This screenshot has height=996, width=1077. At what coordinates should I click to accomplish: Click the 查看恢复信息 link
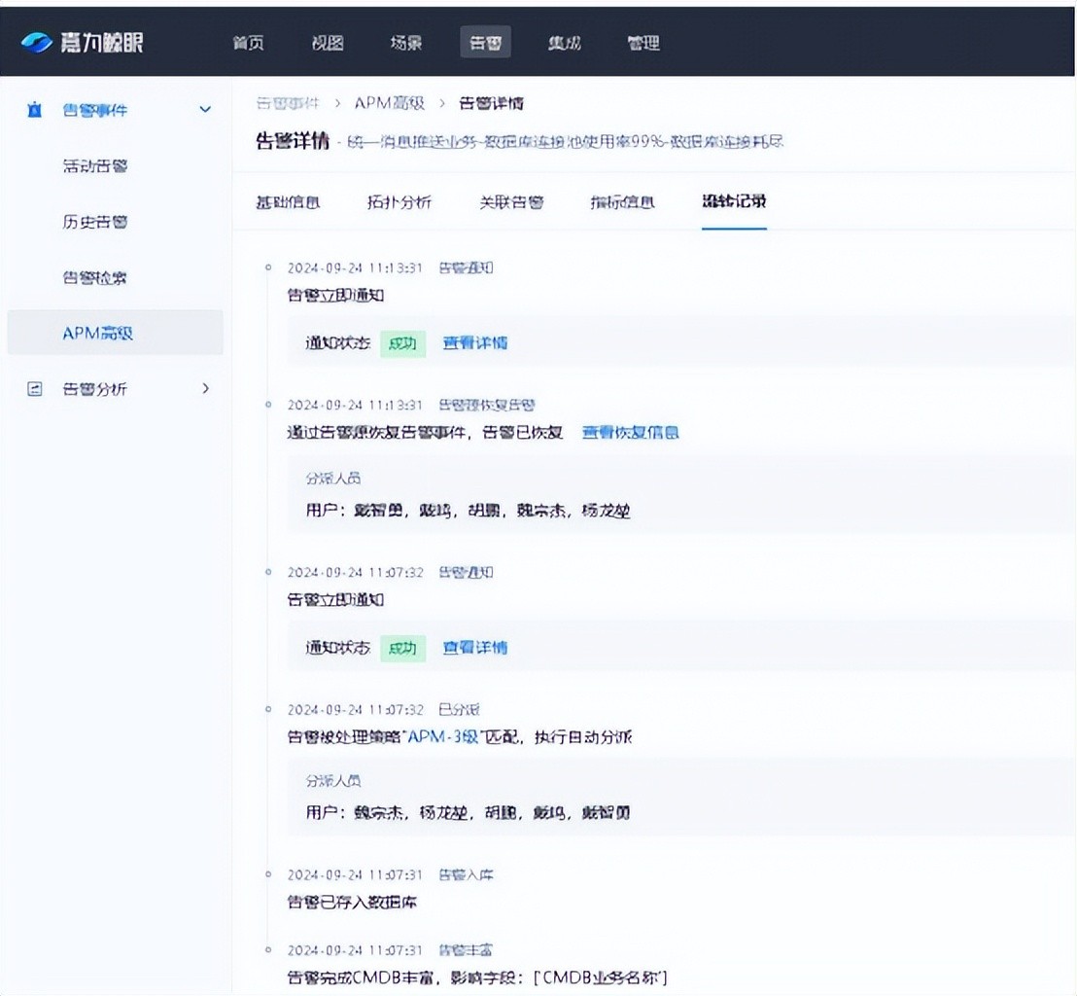(x=630, y=433)
